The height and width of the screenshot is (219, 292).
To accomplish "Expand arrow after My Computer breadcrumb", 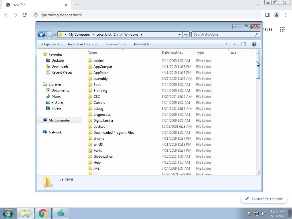I will point(93,35).
